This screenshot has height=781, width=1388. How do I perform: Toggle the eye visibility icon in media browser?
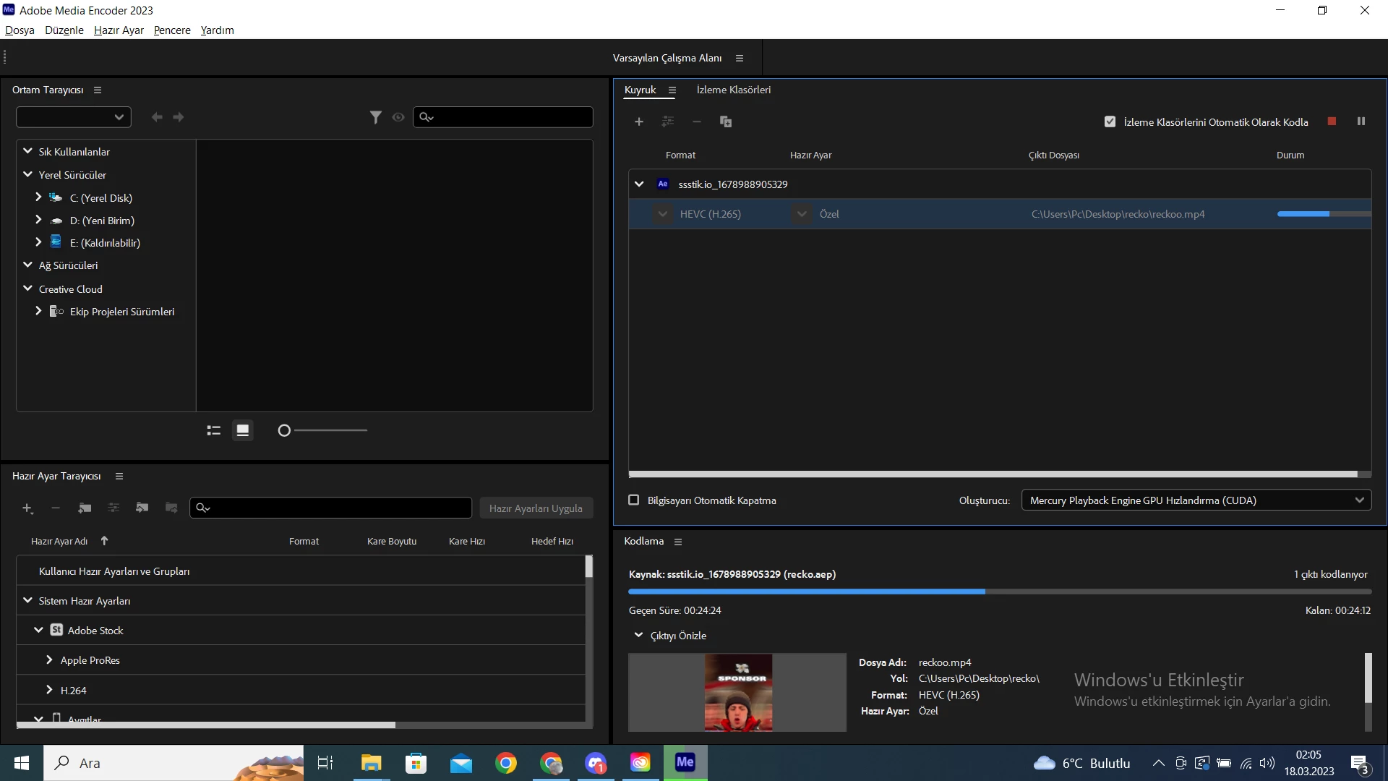(398, 117)
